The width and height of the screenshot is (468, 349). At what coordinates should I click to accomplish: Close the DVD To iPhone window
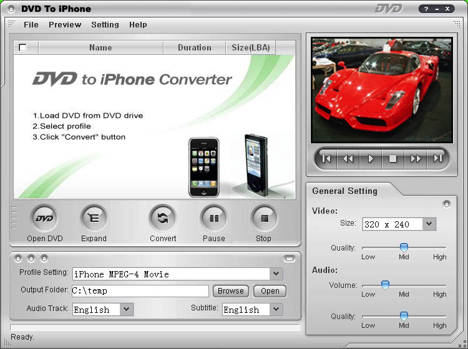447,9
